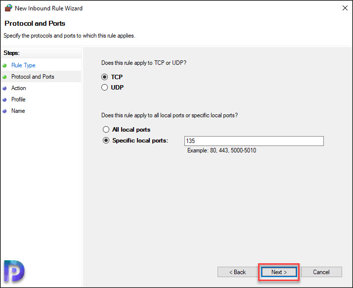
Task: Select the Protocol and Ports step
Action: pyautogui.click(x=33, y=77)
